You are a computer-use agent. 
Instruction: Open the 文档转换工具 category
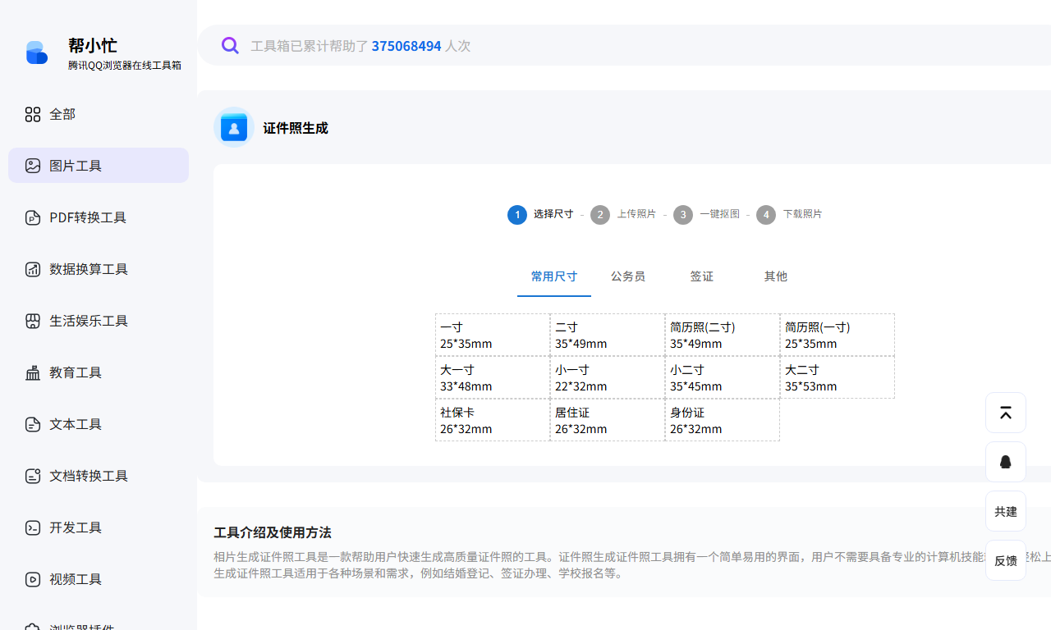[x=99, y=476]
